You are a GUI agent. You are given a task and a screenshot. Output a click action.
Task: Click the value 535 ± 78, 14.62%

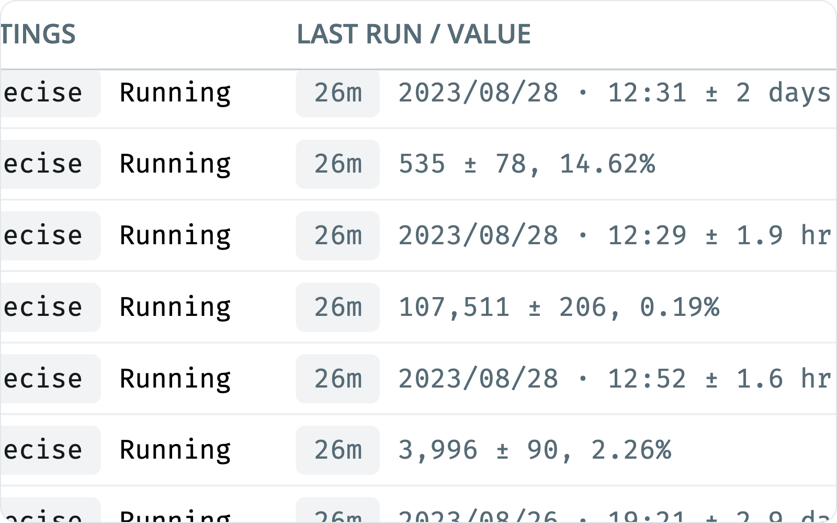point(526,164)
